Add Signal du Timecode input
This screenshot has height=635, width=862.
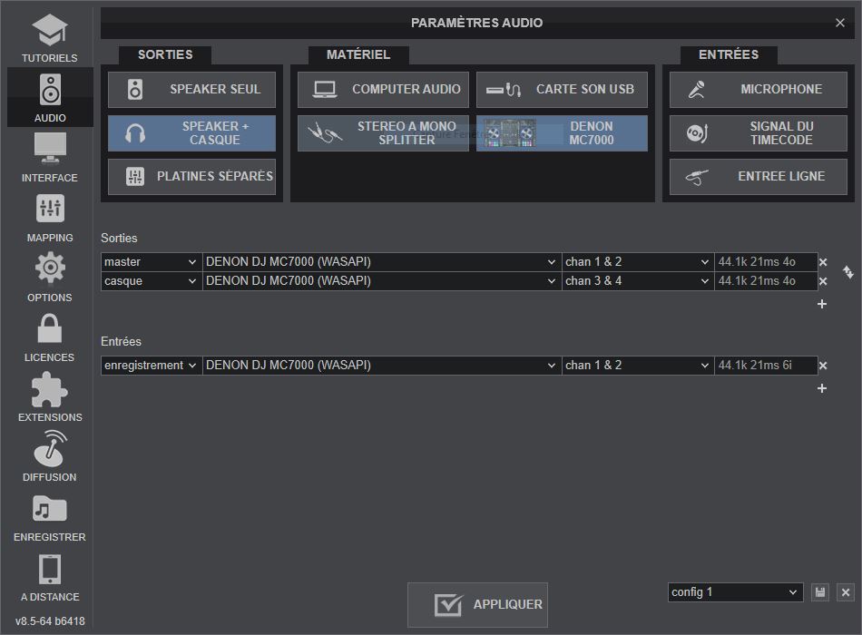tap(758, 133)
